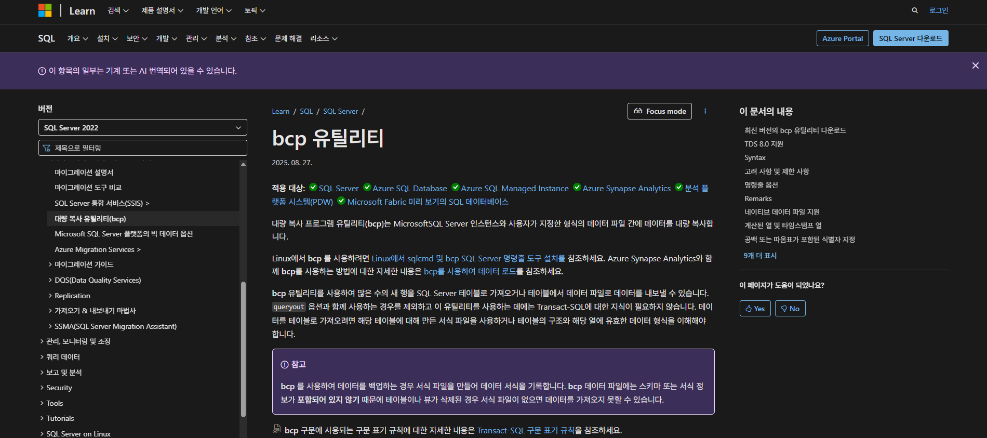Enable Focus mode
The width and height of the screenshot is (987, 438).
[660, 111]
